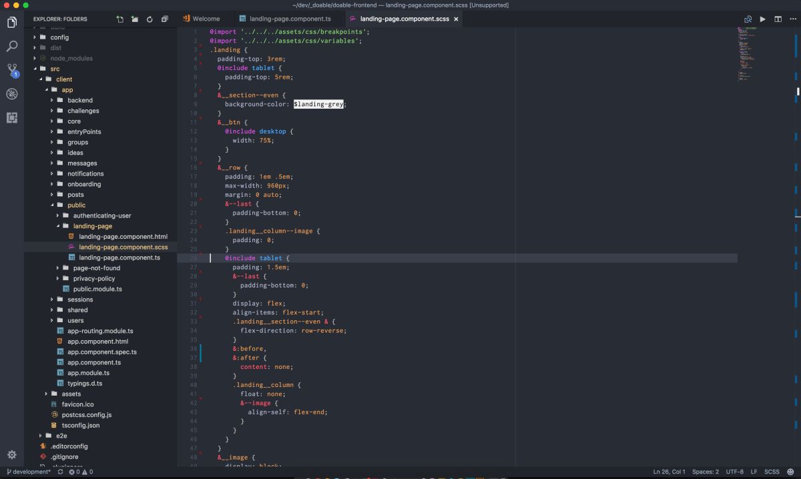The image size is (801, 479).
Task: Expand the page-not-found folder
Action: point(58,268)
